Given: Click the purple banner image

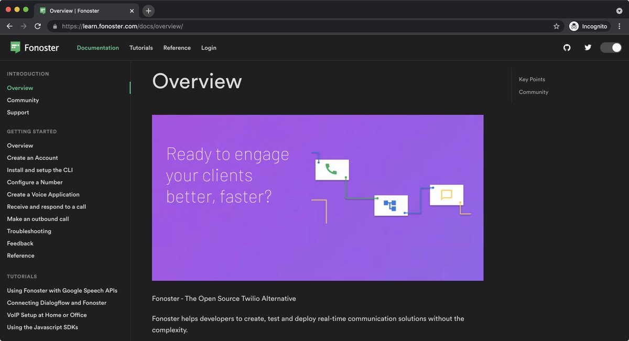Looking at the screenshot, I should pos(318,198).
